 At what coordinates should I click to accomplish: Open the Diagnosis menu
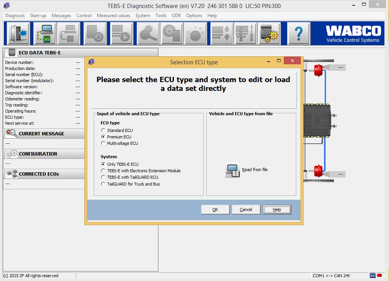pos(15,16)
